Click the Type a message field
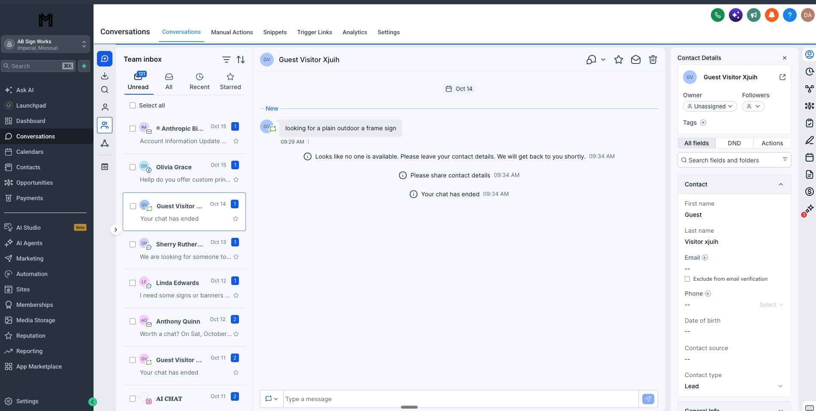This screenshot has height=411, width=816. click(x=461, y=399)
